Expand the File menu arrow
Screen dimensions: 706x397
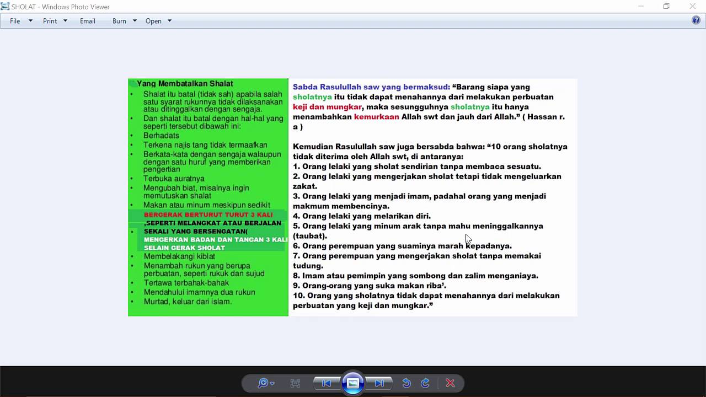pos(30,21)
